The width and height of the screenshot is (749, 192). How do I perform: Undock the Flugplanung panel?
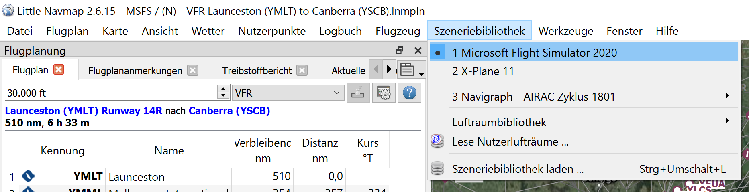400,50
